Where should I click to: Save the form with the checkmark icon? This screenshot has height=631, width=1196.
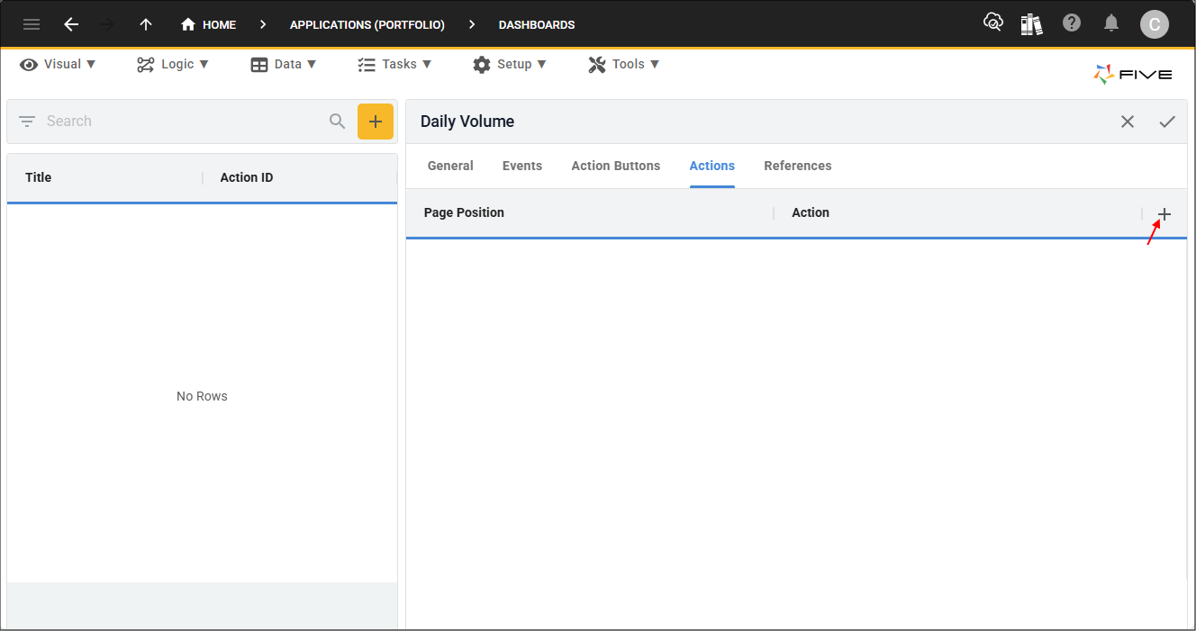click(1167, 122)
